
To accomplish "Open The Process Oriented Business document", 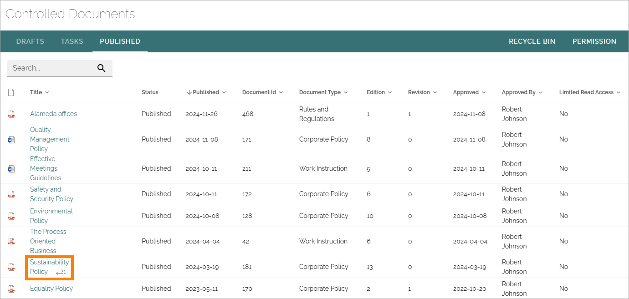I will click(48, 241).
